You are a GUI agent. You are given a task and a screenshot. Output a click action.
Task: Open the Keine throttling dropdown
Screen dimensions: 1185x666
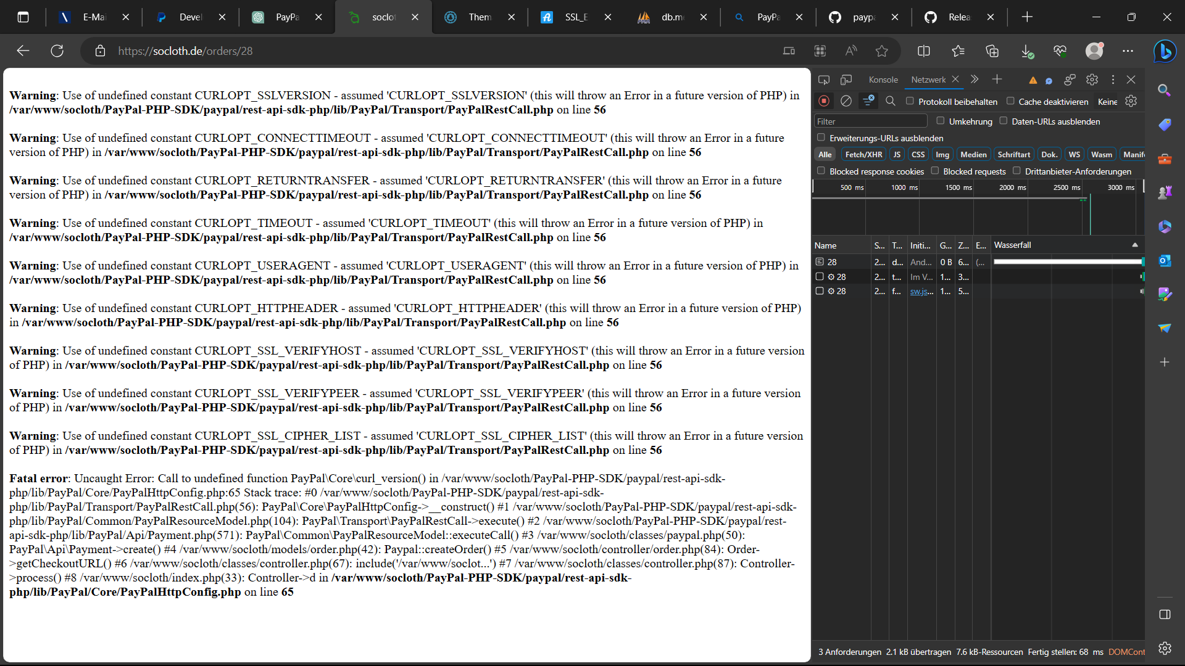tap(1107, 102)
